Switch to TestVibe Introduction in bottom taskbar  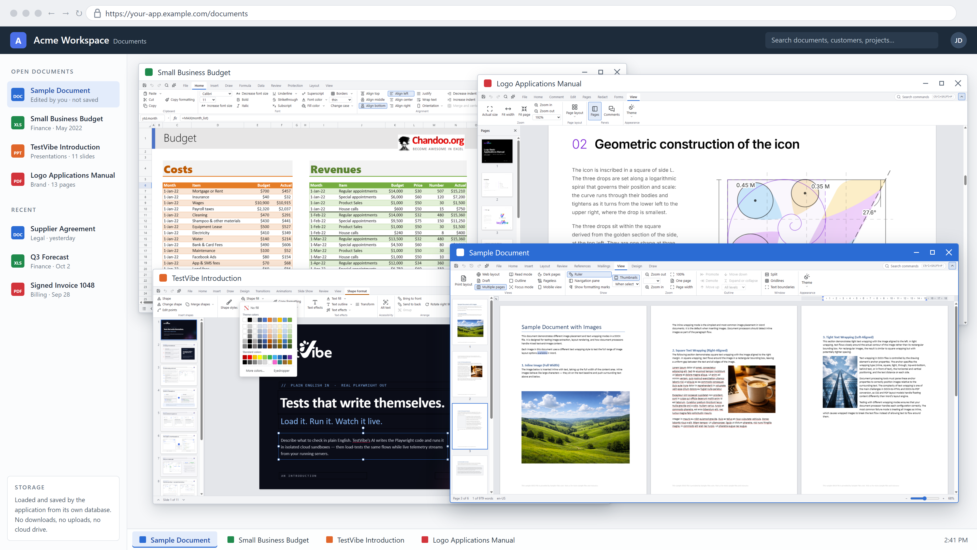pyautogui.click(x=365, y=540)
